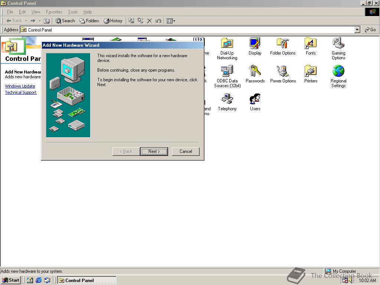Click the Forward arrow toolbar button
The image size is (380, 285).
(33, 21)
